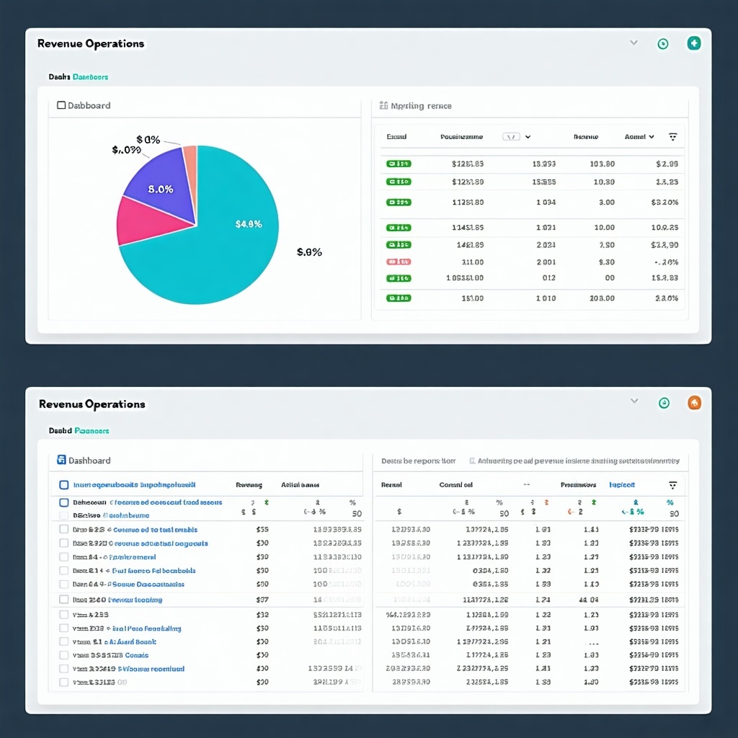Viewport: 738px width, 738px height.
Task: Select the teal breadcrumb tab in the bottom panel
Action: (x=92, y=430)
